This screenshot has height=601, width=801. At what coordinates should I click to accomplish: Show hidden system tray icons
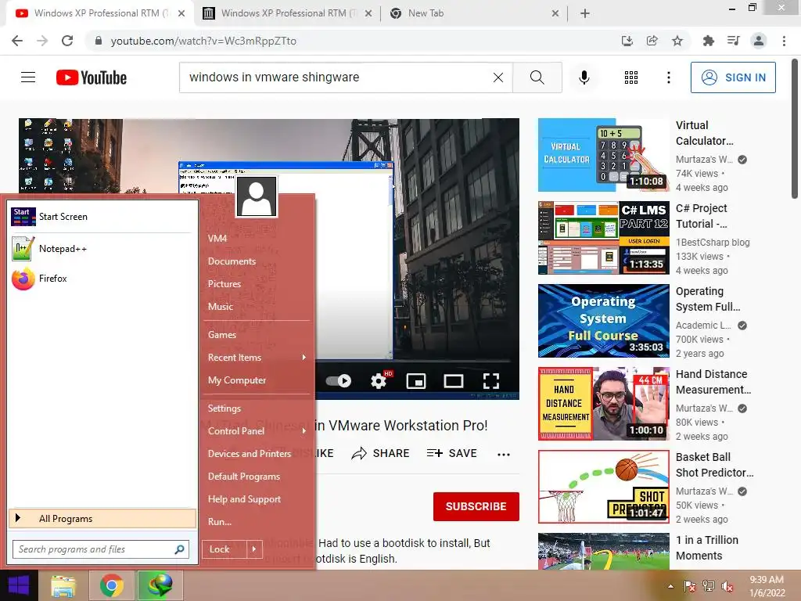point(670,586)
